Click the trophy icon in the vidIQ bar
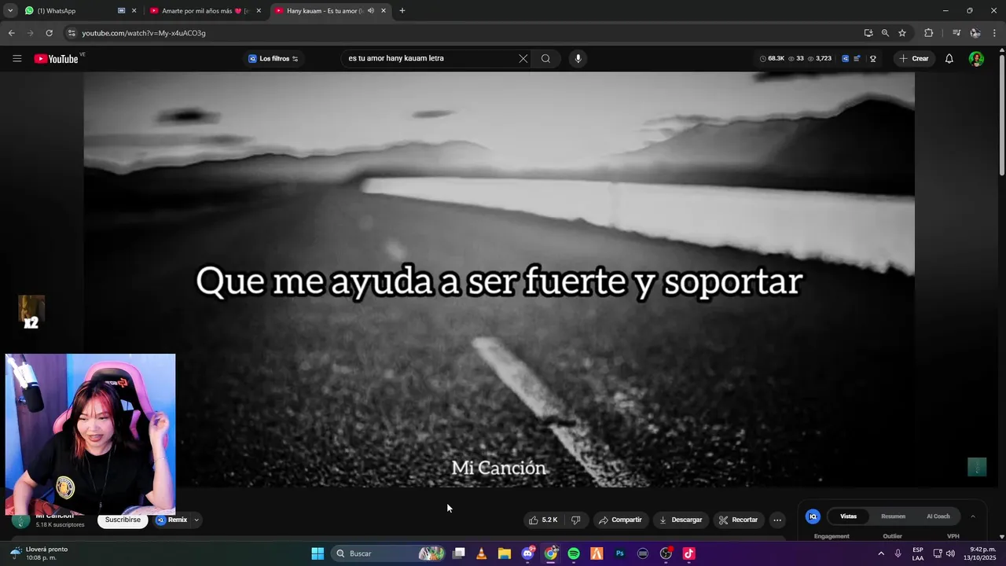 [873, 59]
